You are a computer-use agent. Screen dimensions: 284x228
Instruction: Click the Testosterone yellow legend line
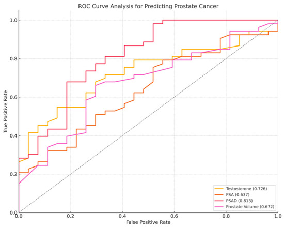(218, 189)
